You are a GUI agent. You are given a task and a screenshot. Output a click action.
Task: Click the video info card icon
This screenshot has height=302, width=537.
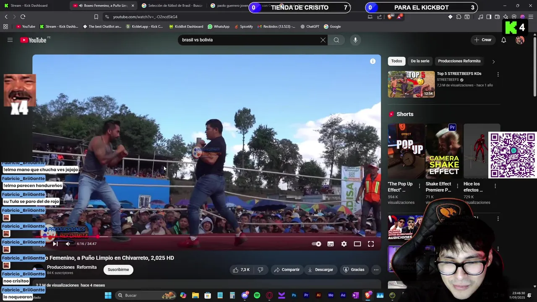(x=373, y=61)
